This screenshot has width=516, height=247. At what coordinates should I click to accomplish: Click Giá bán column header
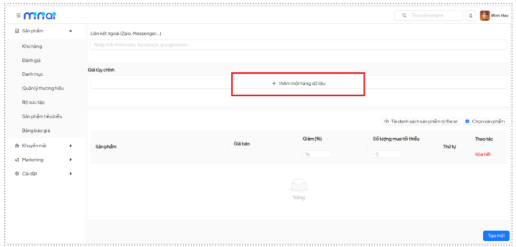click(x=242, y=144)
